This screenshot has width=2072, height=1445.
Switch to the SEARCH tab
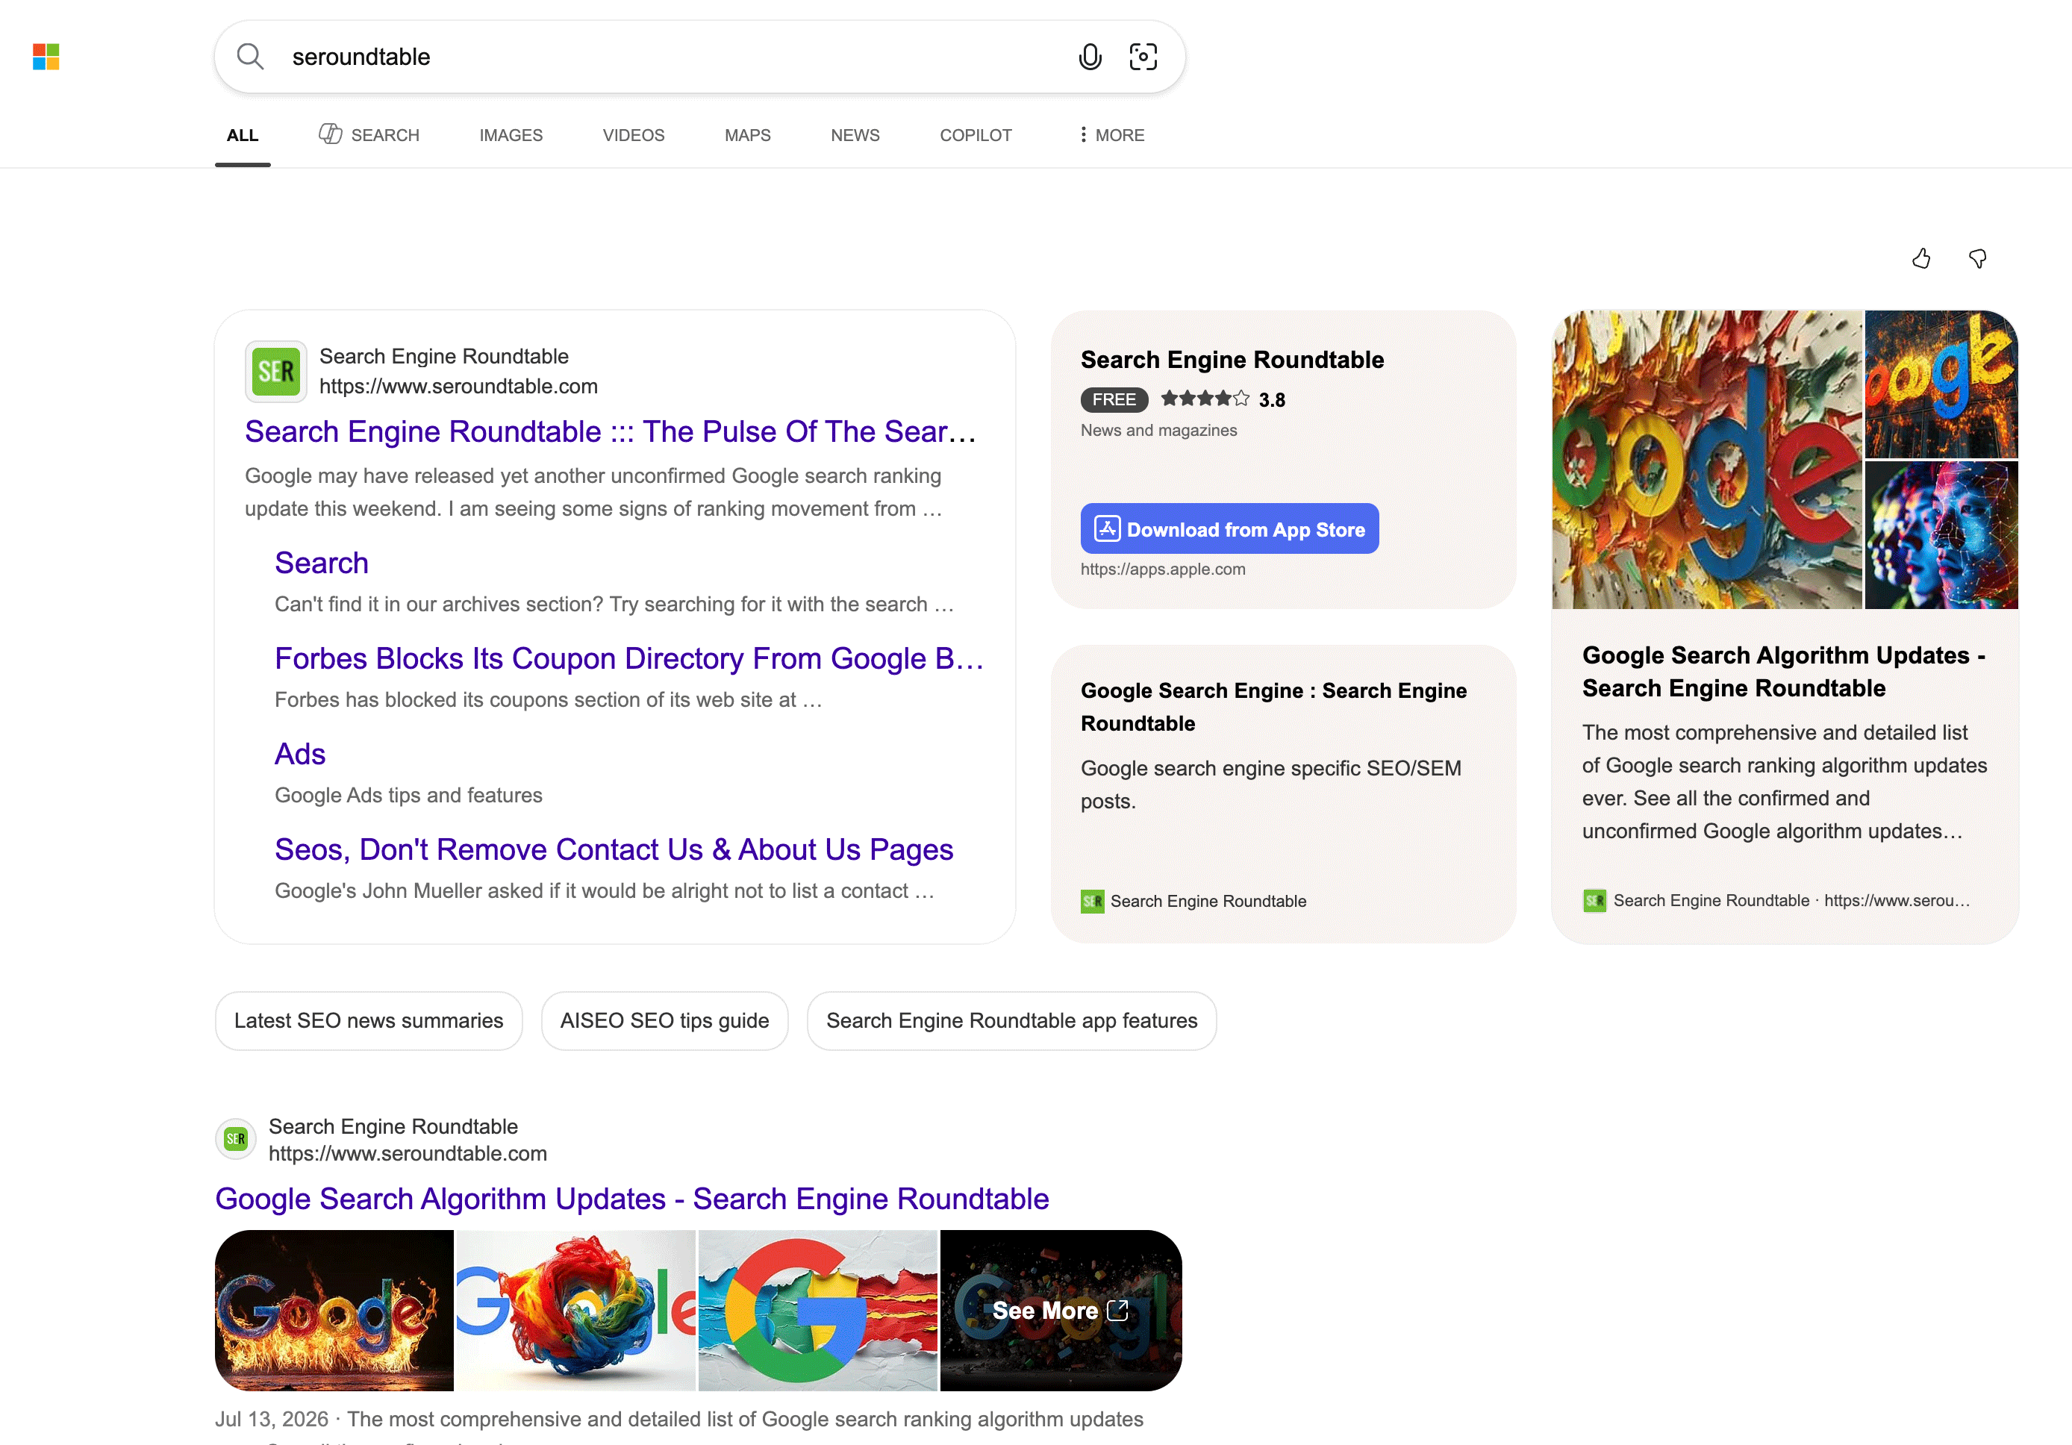point(369,135)
